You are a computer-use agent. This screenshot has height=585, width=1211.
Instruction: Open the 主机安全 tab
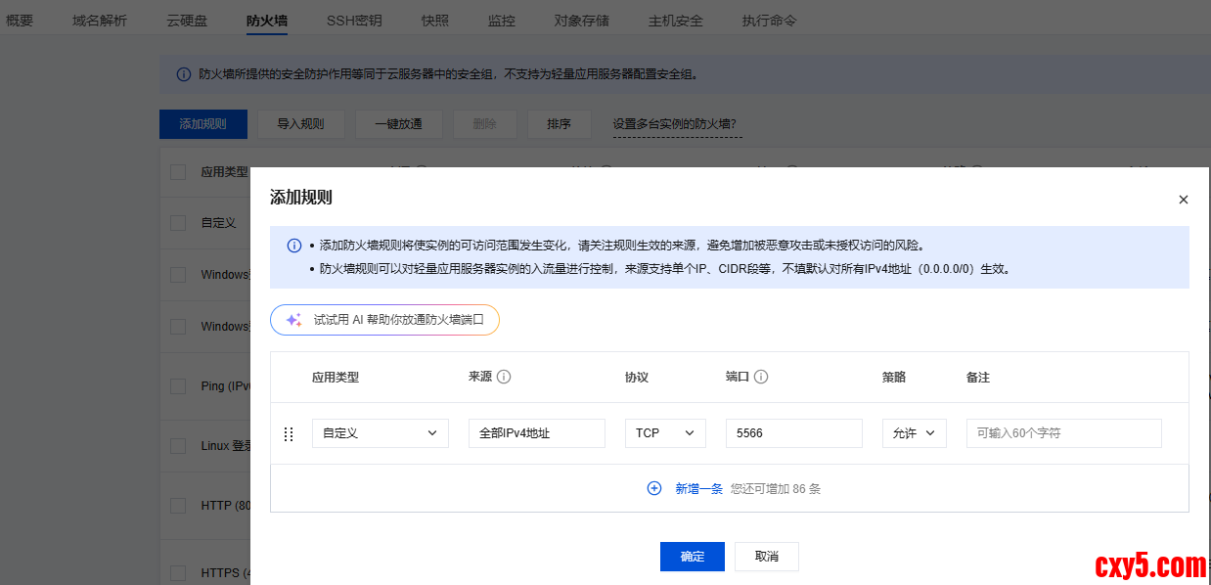pyautogui.click(x=675, y=21)
